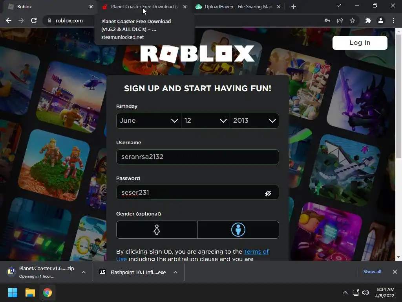Expand Flashpoint download options chevron
Viewport: 402px width, 302px height.
tap(175, 272)
